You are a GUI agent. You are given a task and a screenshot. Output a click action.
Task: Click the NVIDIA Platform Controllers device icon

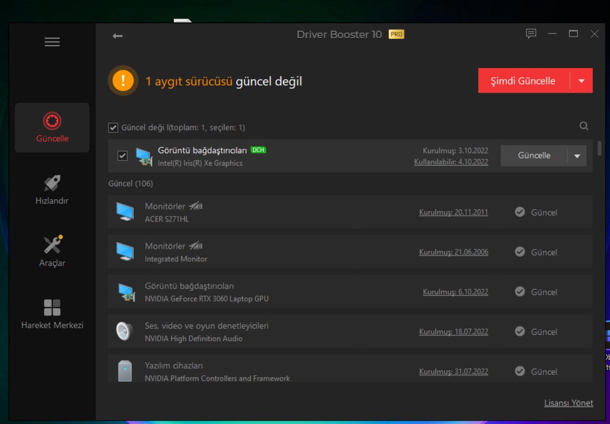[x=125, y=371]
